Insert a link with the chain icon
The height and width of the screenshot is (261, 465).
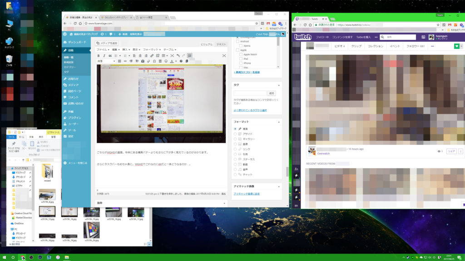tap(152, 56)
